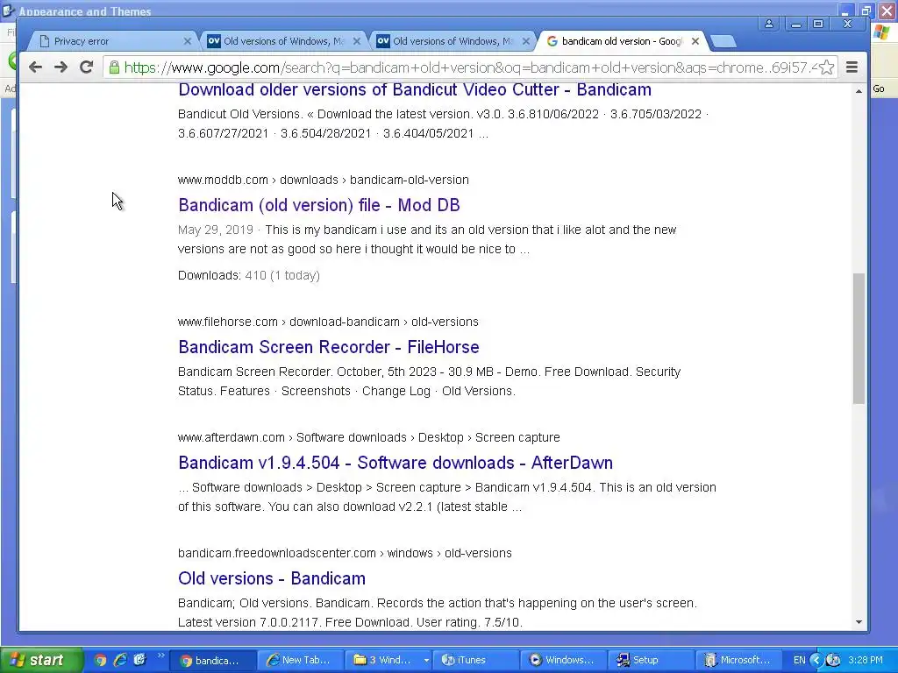The width and height of the screenshot is (898, 673).
Task: Bookmark this page with the star icon
Action: pos(826,67)
